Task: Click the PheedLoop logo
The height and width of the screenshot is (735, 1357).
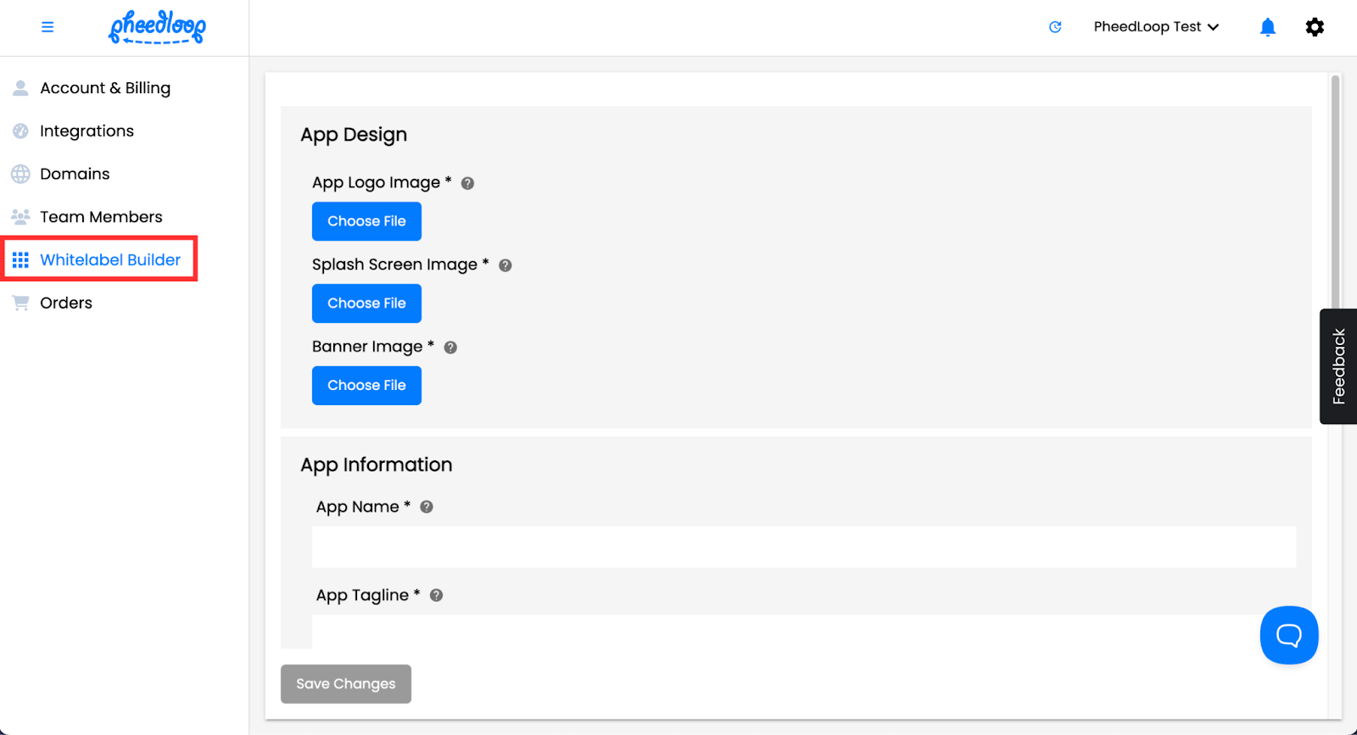Action: tap(157, 27)
